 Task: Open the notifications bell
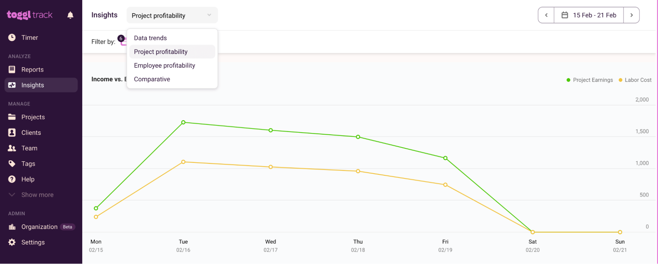coord(70,15)
